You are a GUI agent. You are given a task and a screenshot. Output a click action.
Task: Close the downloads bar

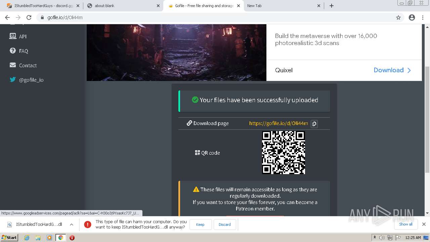[424, 224]
